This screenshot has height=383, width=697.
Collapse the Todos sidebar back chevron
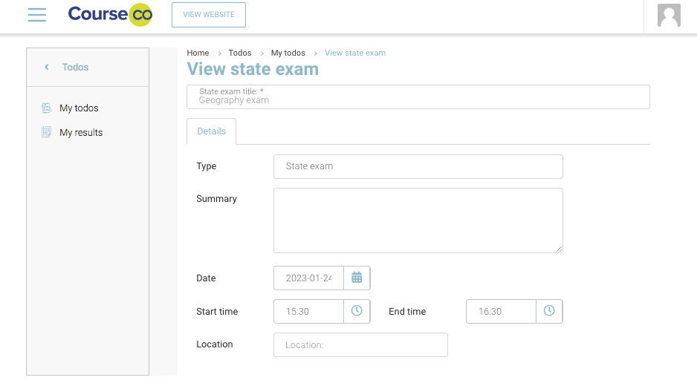(47, 68)
